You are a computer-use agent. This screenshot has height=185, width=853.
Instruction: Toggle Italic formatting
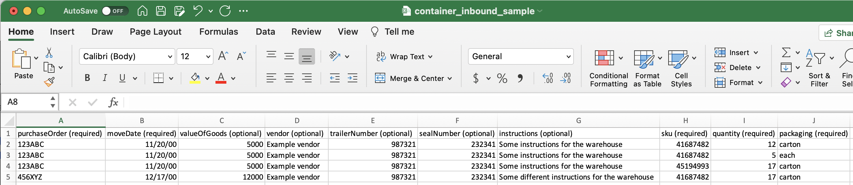105,78
